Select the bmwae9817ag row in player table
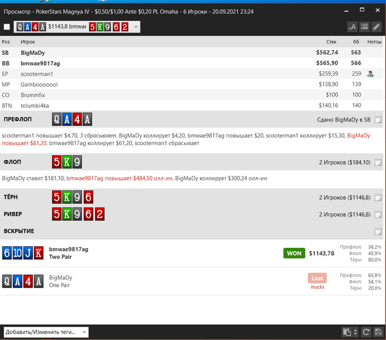Screen dimensions: 386x340 coord(192,63)
